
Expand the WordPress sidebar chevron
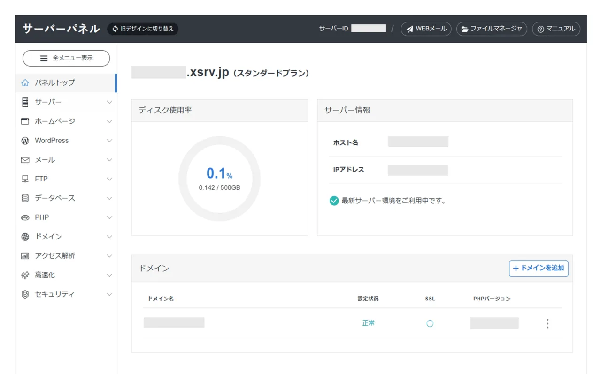[109, 140]
